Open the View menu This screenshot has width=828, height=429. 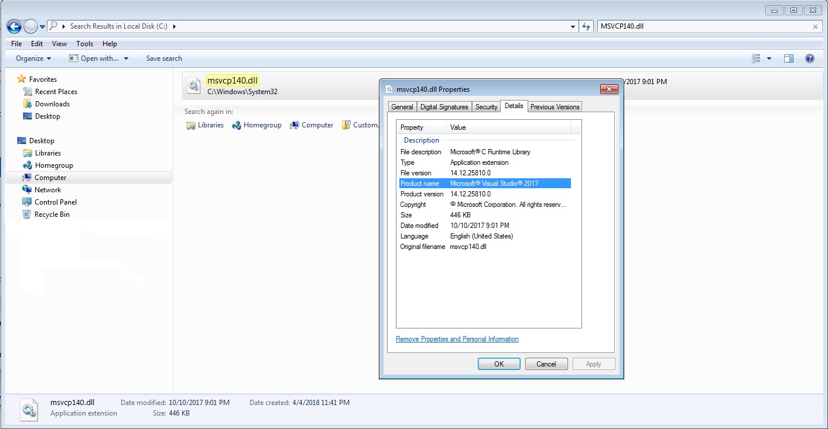point(59,44)
